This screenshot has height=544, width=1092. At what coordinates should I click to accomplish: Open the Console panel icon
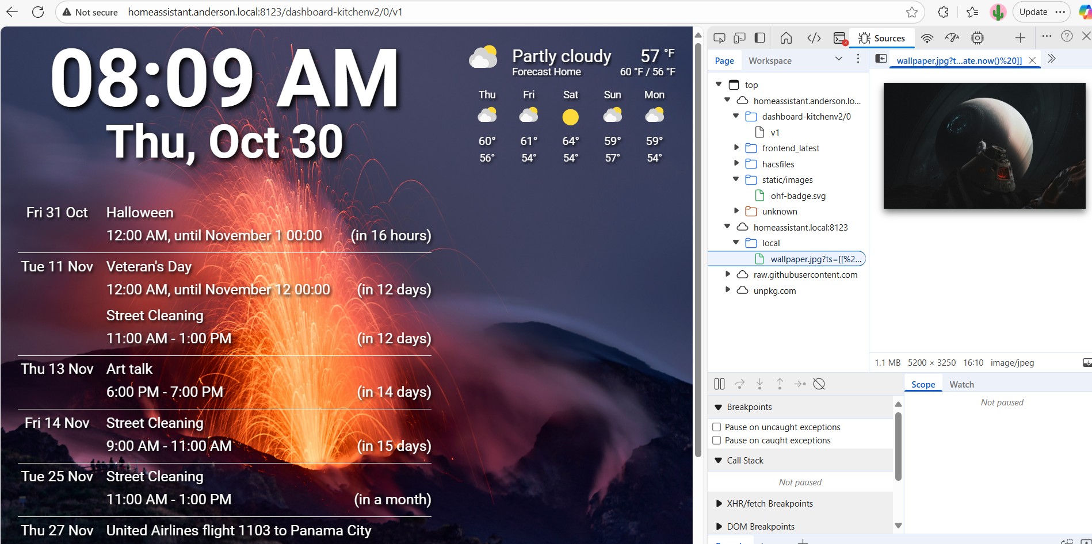pyautogui.click(x=840, y=38)
